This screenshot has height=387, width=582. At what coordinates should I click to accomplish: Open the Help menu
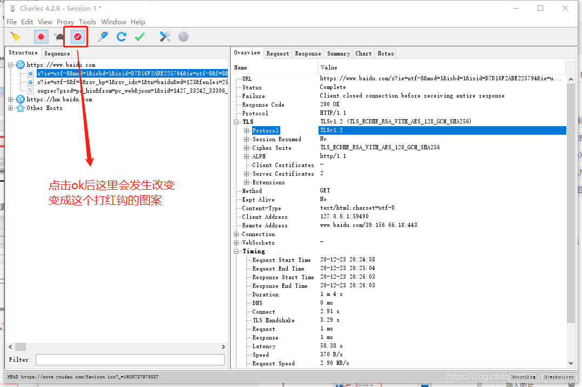point(138,22)
